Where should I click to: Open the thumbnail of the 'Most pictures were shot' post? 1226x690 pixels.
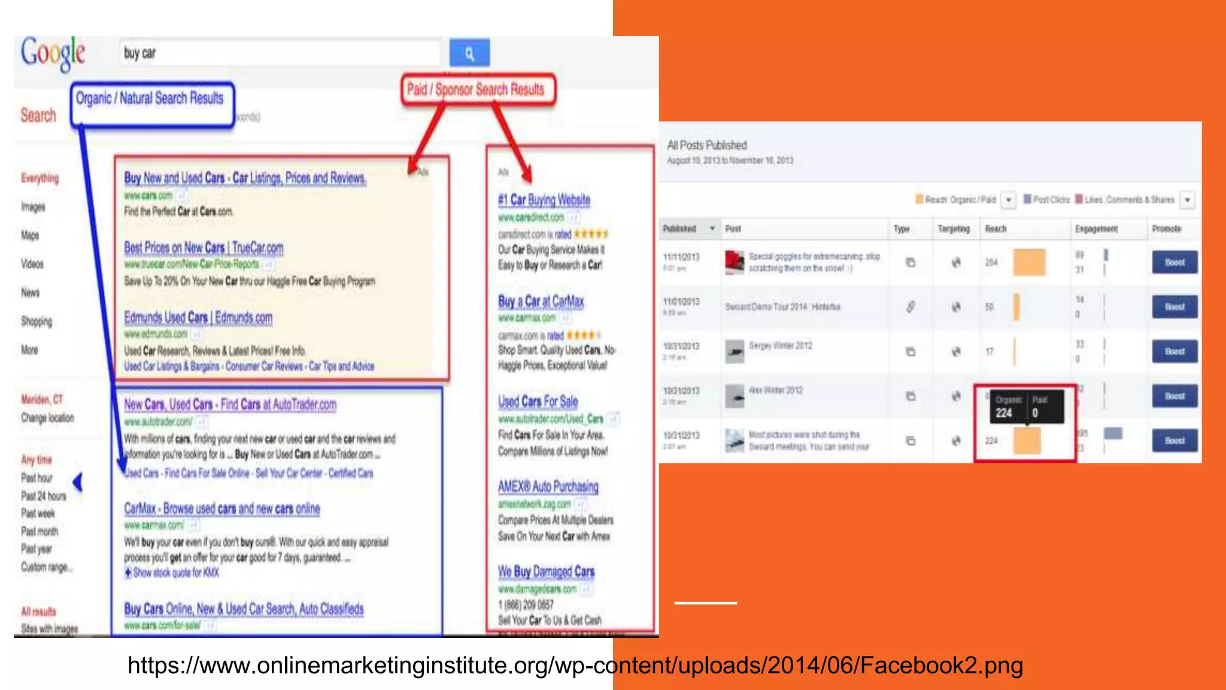click(735, 441)
